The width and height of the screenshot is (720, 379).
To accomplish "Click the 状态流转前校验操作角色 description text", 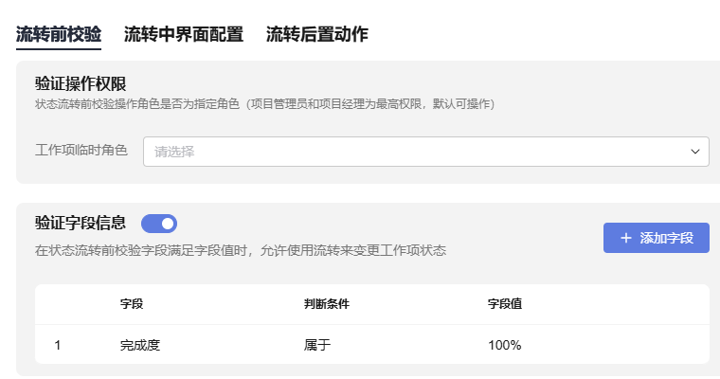I will click(265, 103).
